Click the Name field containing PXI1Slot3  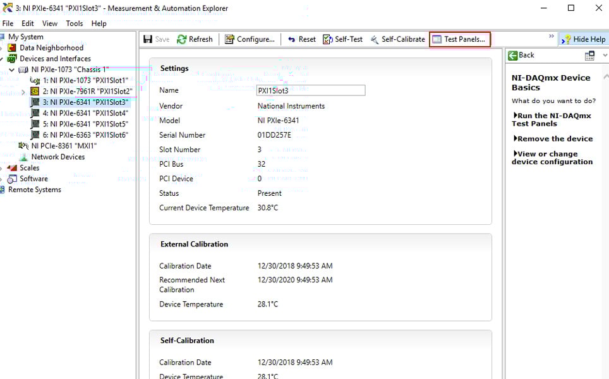pyautogui.click(x=311, y=91)
